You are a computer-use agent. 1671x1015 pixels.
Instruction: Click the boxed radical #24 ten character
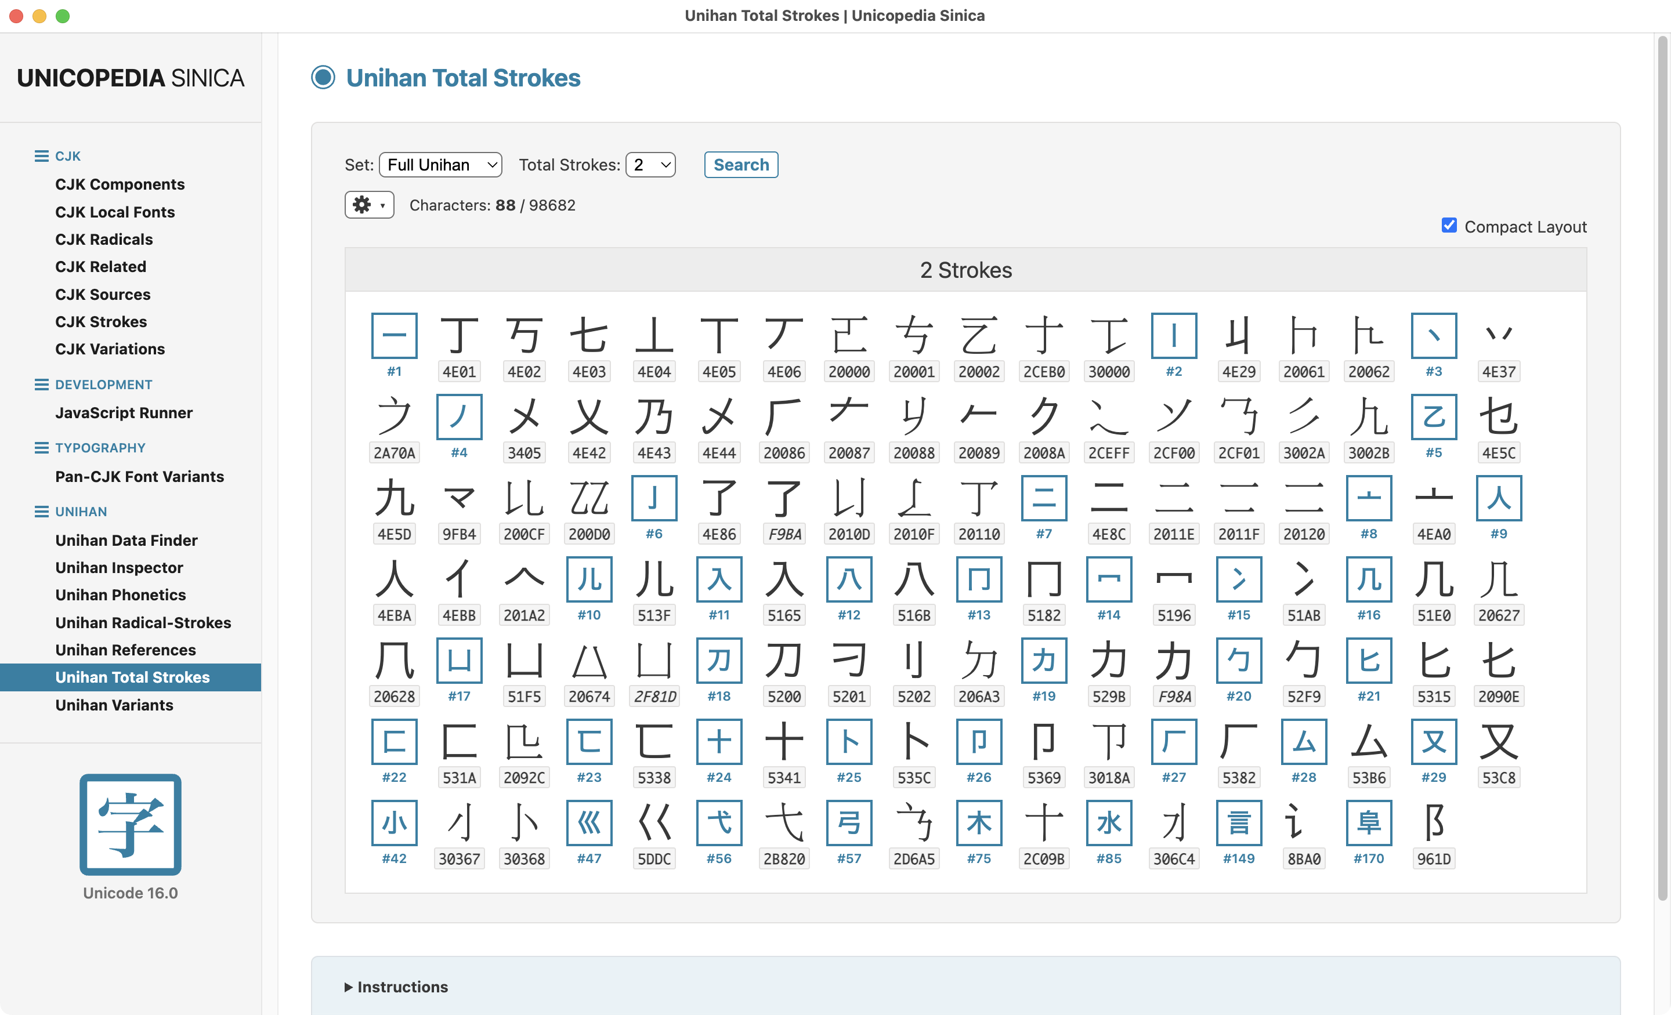coord(719,741)
